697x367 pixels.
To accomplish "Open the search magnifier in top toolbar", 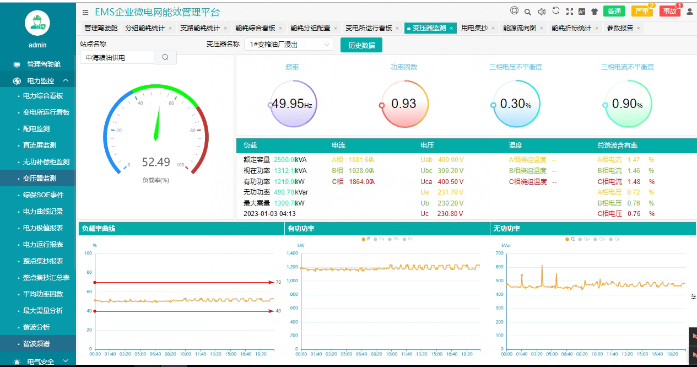I will (x=528, y=12).
